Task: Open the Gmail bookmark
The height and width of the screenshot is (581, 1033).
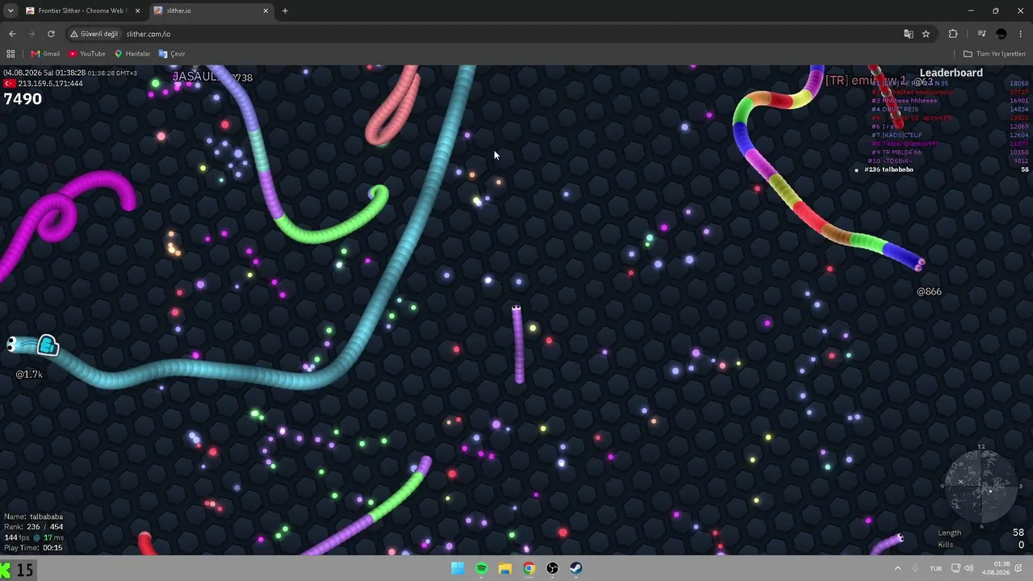Action: click(45, 54)
